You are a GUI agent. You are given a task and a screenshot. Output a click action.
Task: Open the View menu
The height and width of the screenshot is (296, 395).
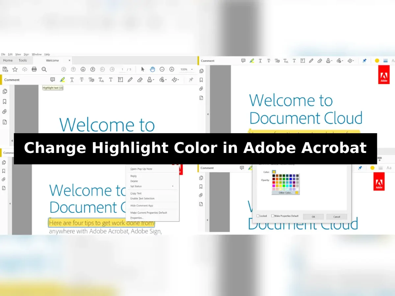click(x=18, y=54)
